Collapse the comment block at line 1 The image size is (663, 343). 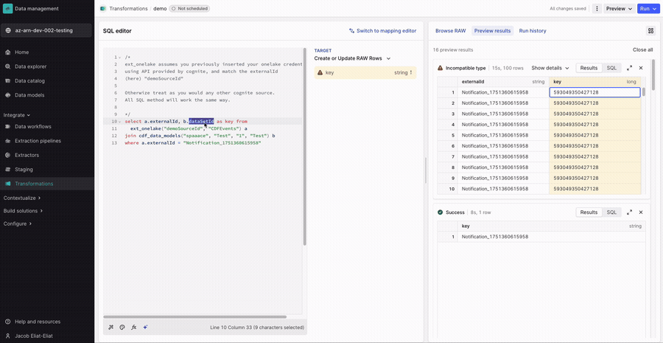pos(119,58)
